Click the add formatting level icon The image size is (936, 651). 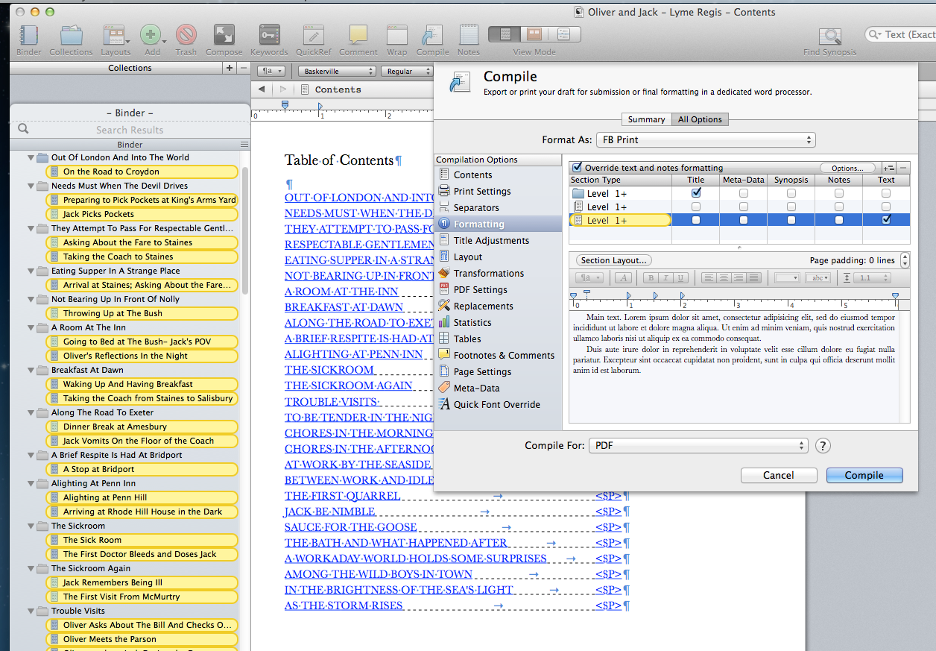point(888,168)
